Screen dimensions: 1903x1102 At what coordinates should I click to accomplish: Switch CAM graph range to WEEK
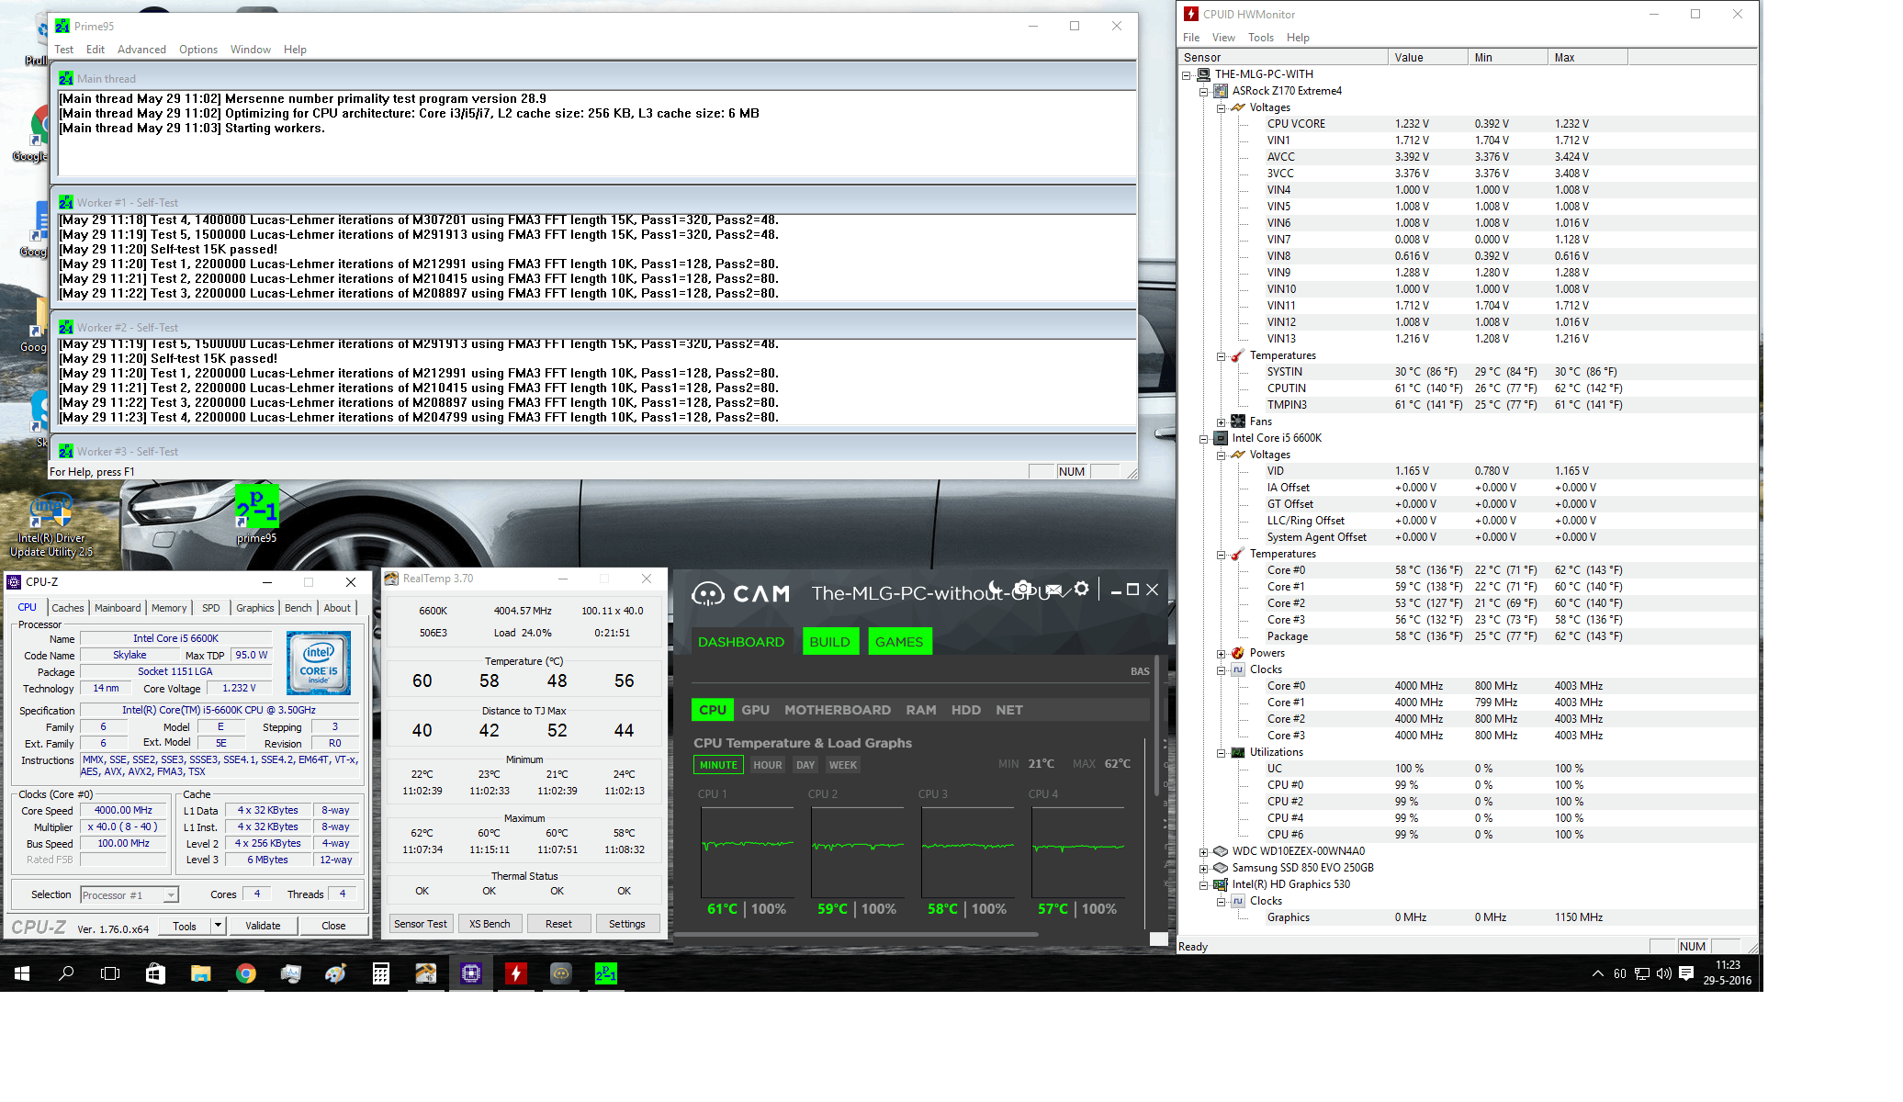(x=842, y=765)
